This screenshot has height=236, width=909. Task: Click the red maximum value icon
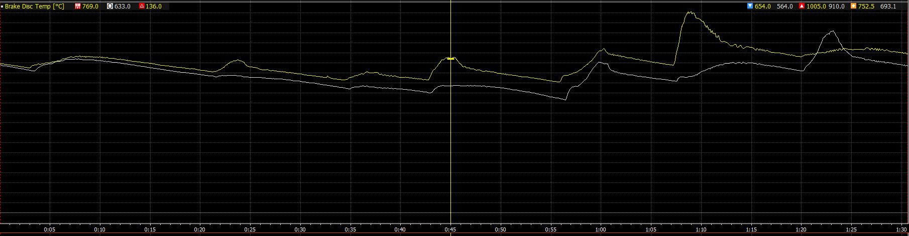(802, 7)
